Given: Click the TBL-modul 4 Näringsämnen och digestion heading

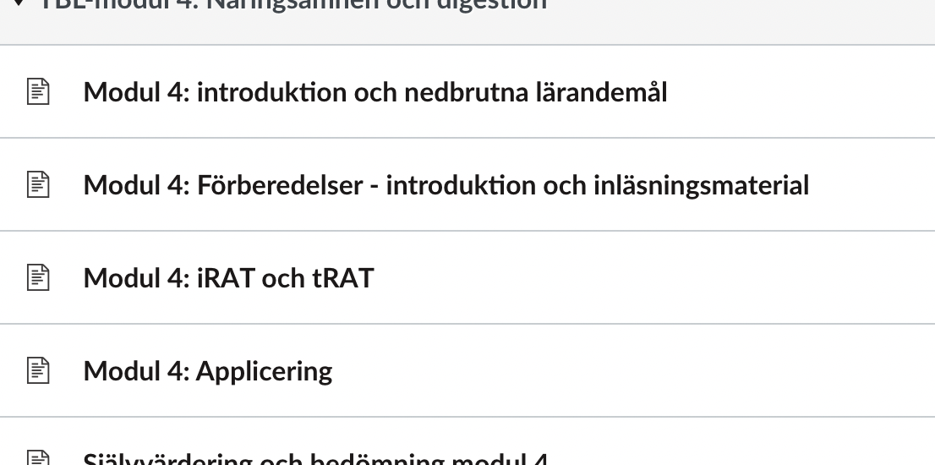Looking at the screenshot, I should point(294,5).
